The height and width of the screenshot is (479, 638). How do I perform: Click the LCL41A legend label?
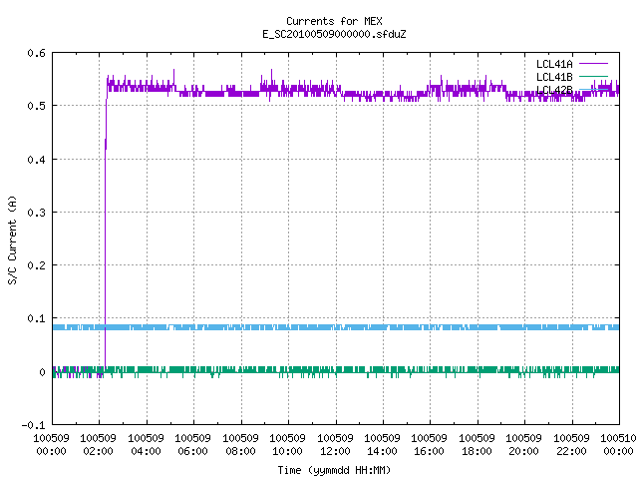pos(554,64)
